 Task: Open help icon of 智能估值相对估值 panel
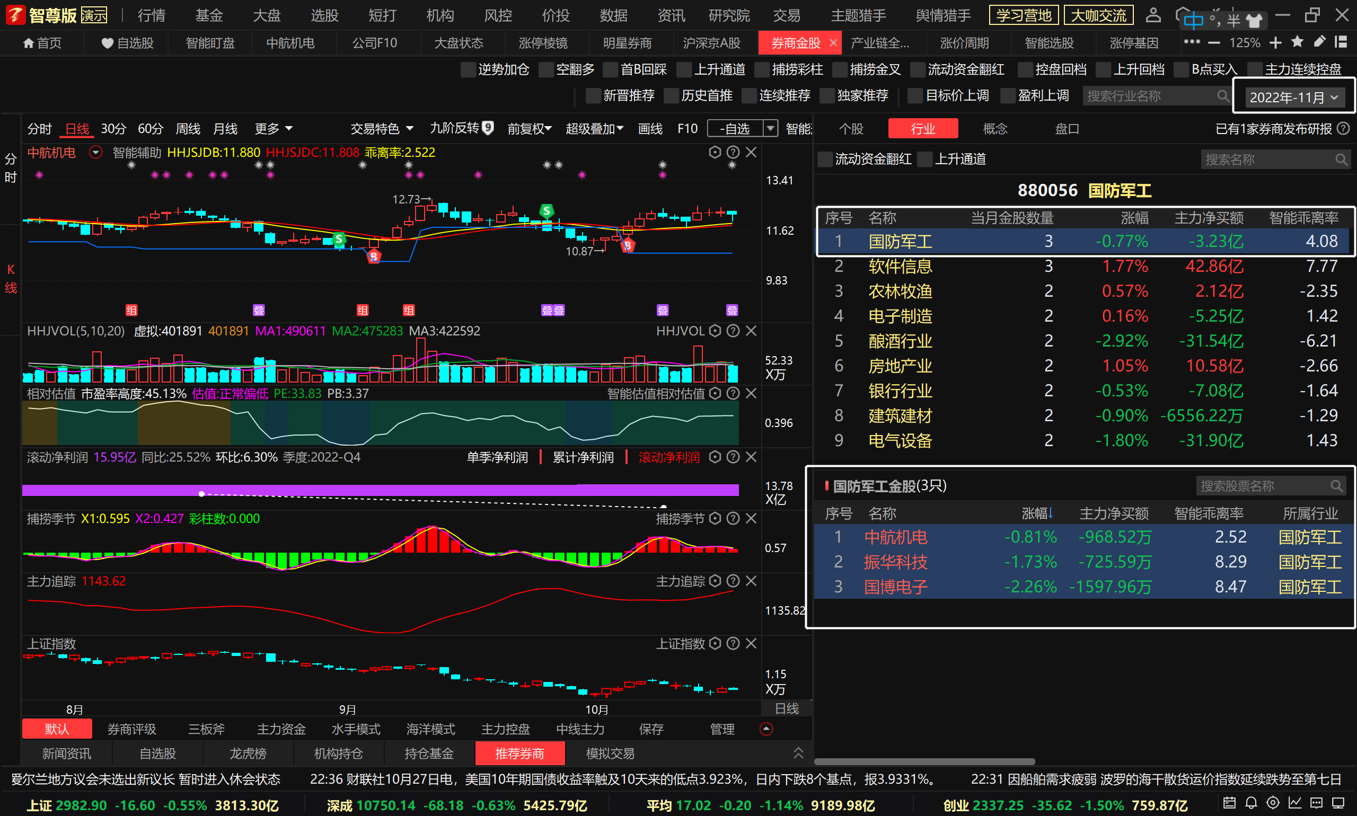[733, 393]
